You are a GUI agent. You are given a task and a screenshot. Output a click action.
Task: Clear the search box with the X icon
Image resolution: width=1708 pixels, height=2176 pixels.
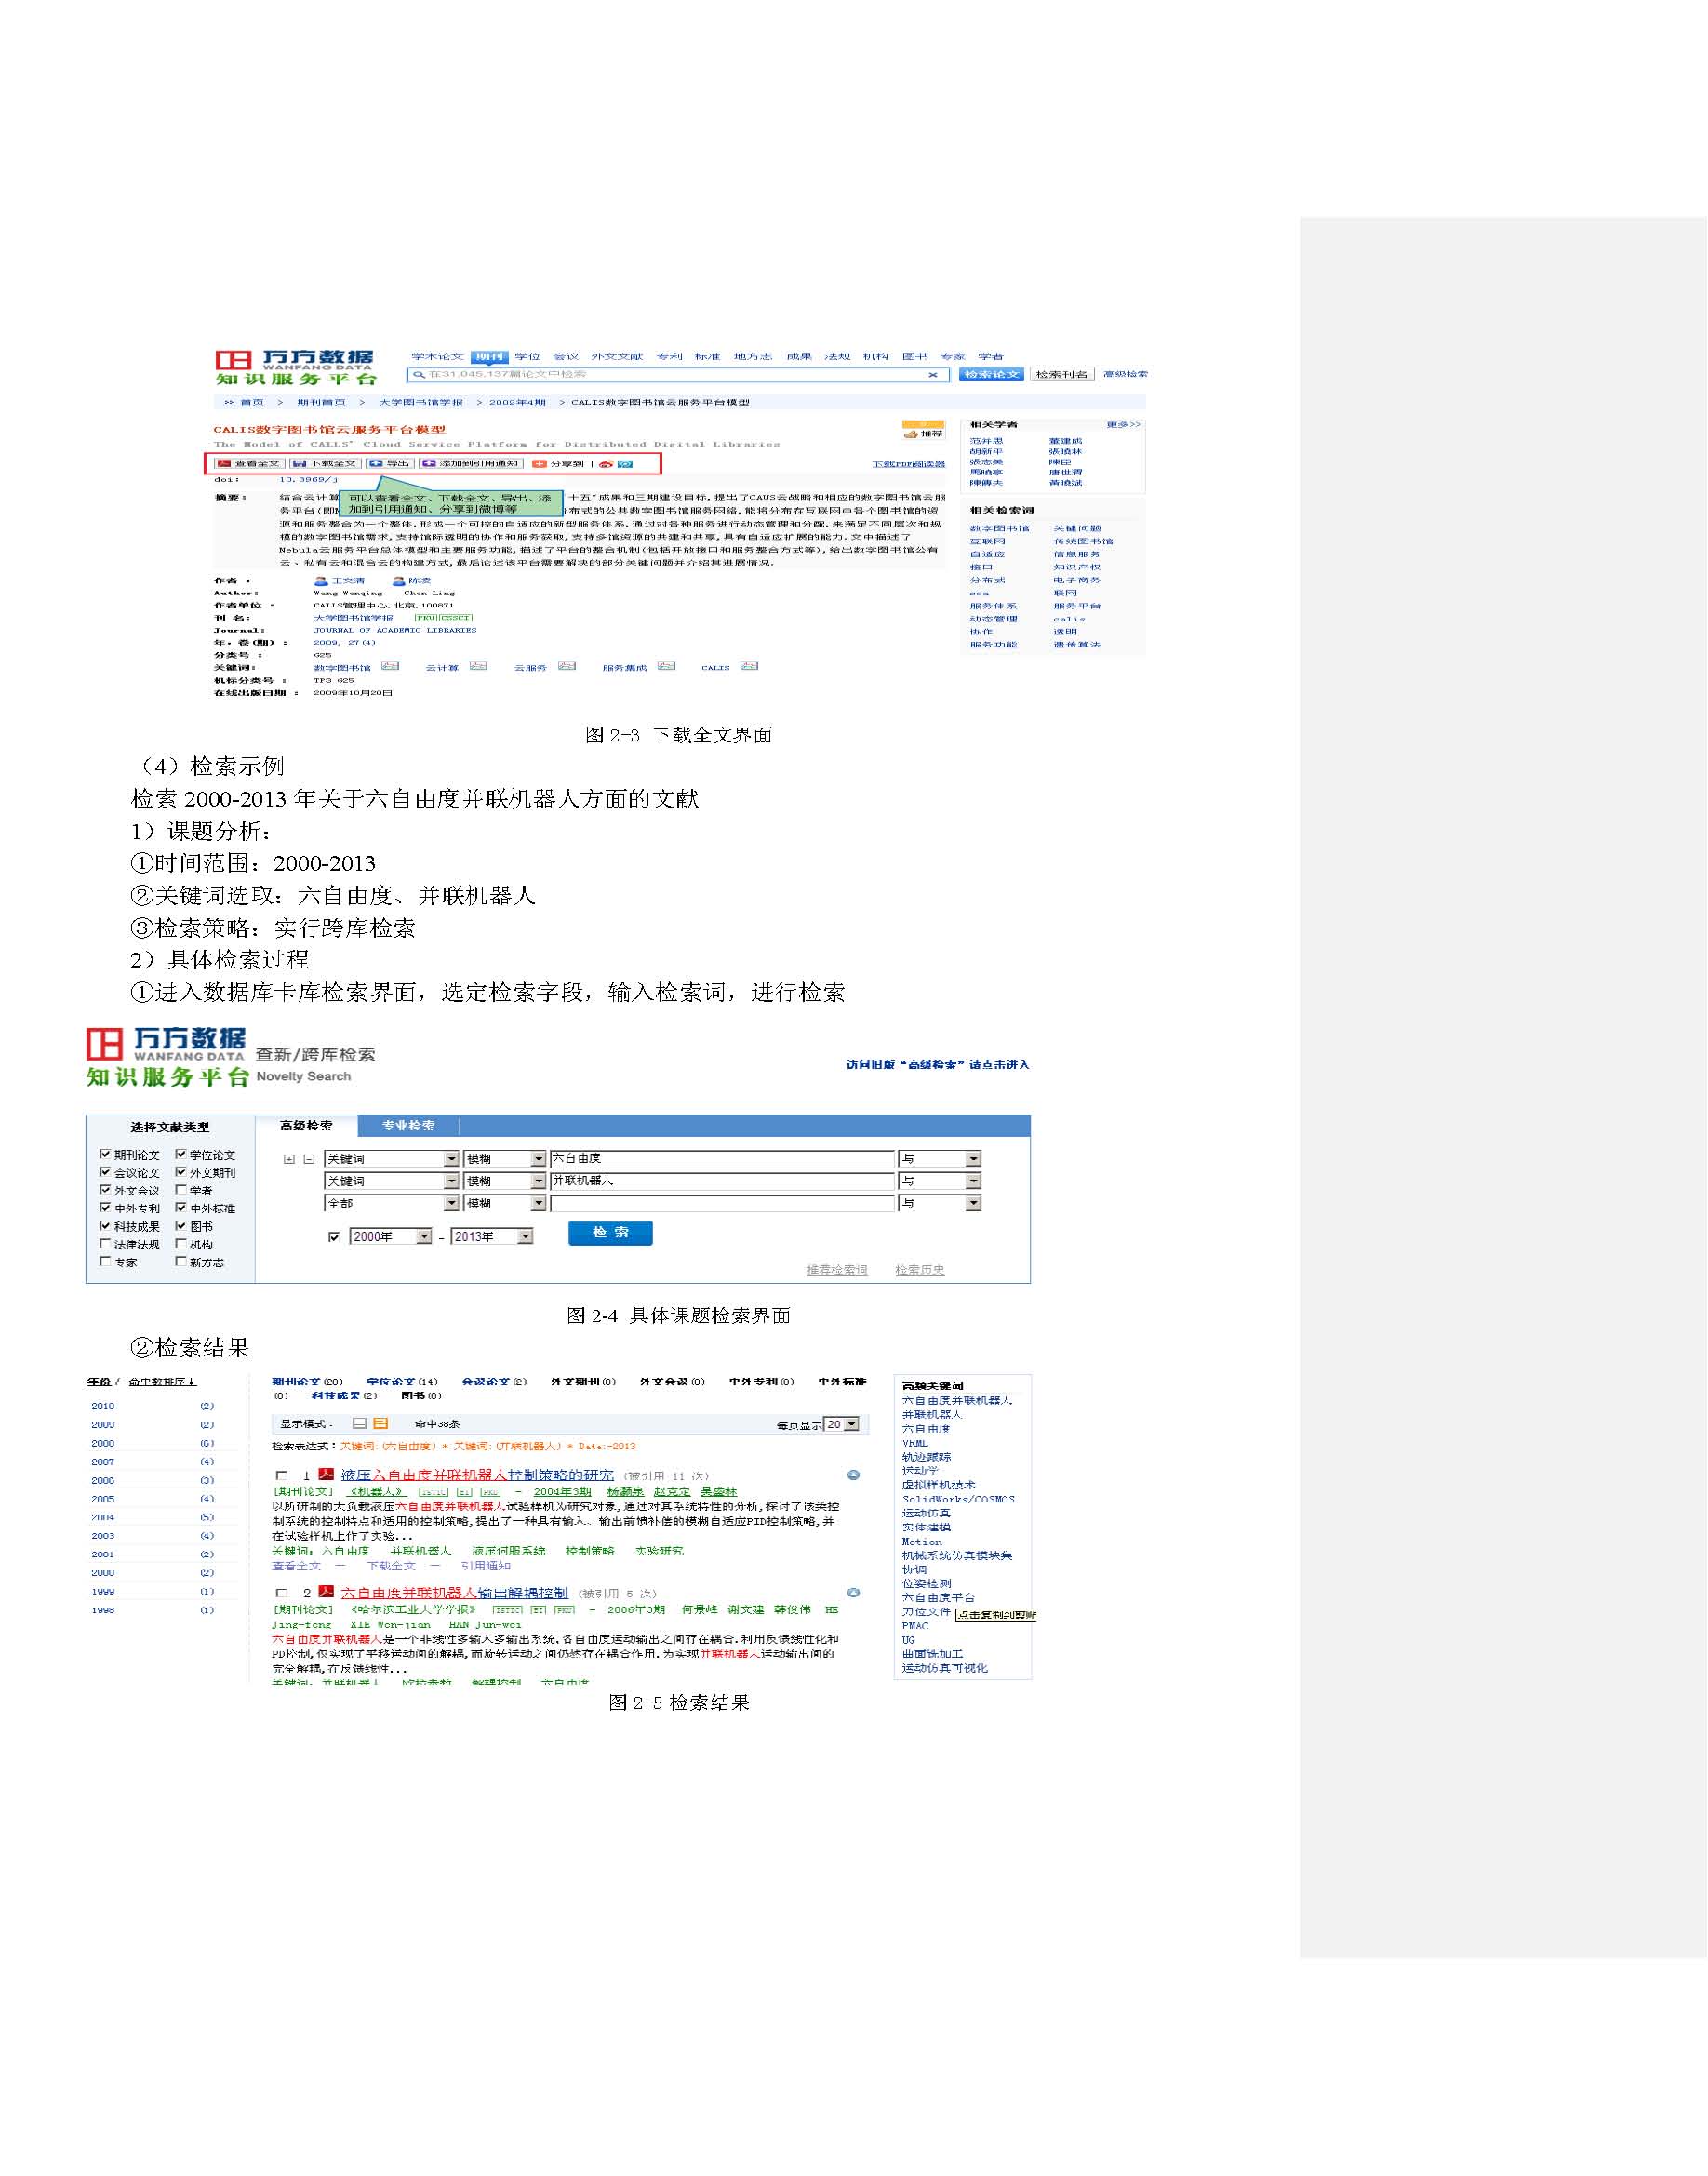coord(932,375)
